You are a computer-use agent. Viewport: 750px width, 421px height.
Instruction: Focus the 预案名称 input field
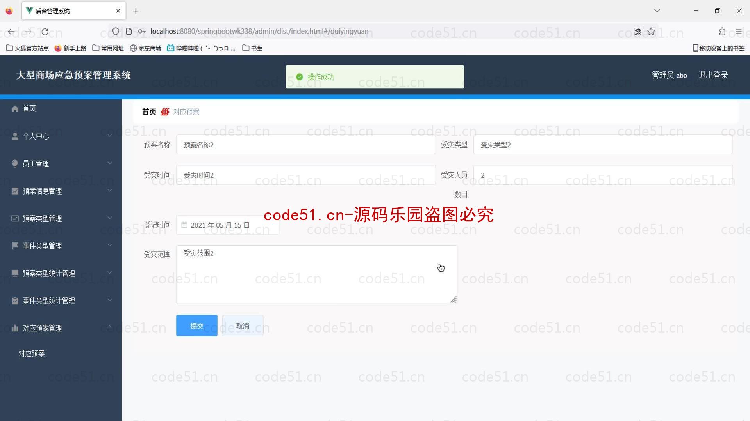[x=306, y=145]
